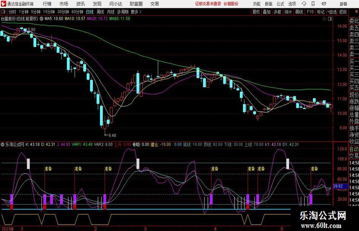Open the headset customer service icon
The image size is (359, 231).
coord(304,4)
